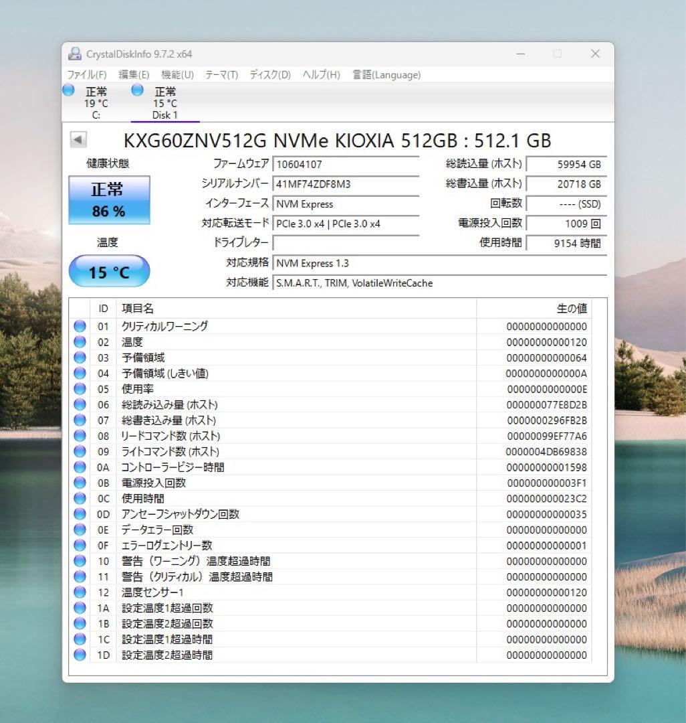The image size is (686, 723).
Task: Click the 設定温度1超過時間 row label
Action: 167,639
